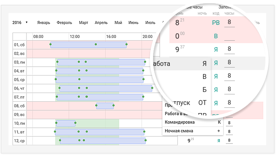Screen dimensions: 276x155
Task: Select the 10, пн day row label
Action: pyautogui.click(x=20, y=123)
